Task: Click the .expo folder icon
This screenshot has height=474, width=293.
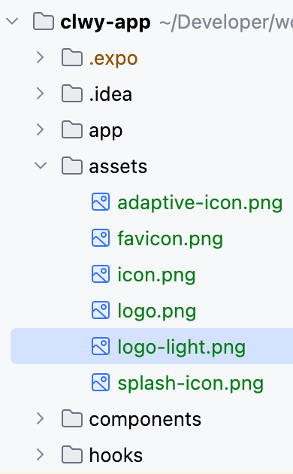Action: click(x=72, y=57)
